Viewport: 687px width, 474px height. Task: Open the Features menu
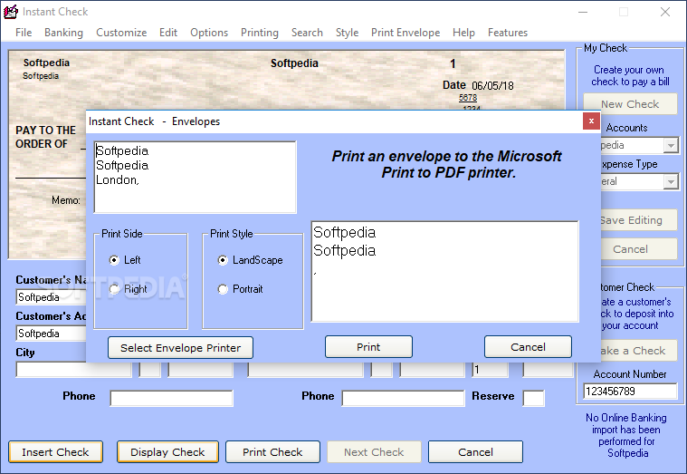point(508,33)
